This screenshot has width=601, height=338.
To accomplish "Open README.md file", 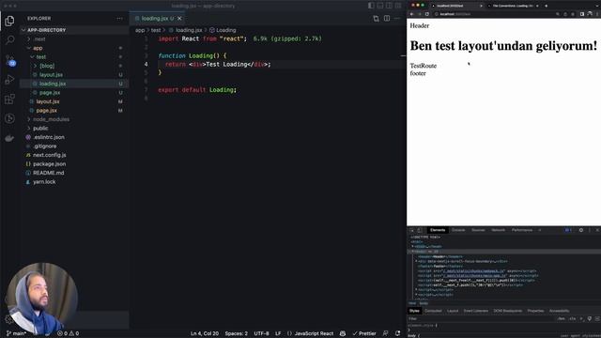I will tap(74, 173).
